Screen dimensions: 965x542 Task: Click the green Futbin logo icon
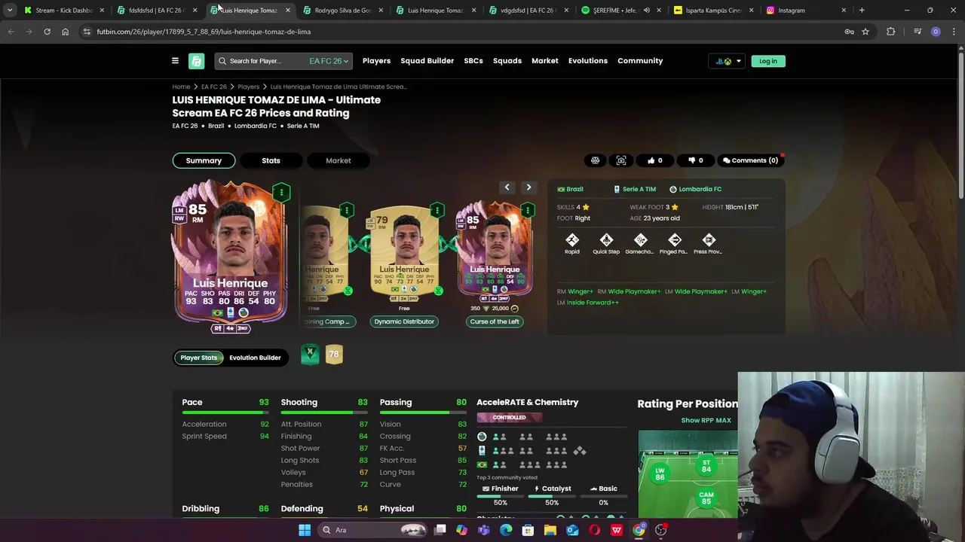(197, 61)
